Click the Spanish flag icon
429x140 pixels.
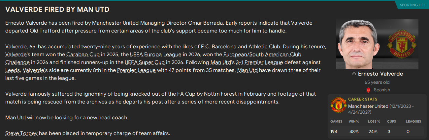[x=369, y=90]
